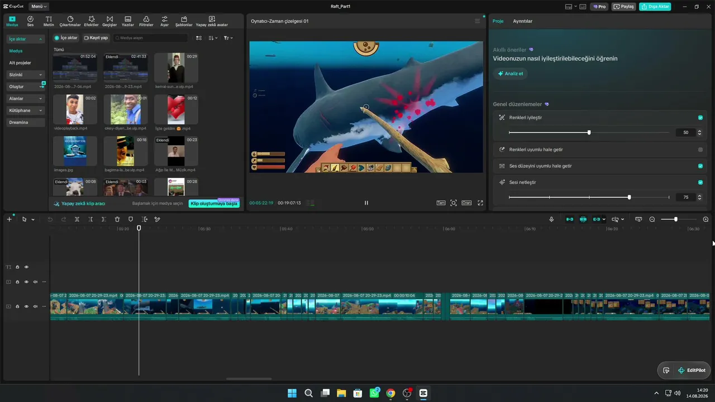The image size is (715, 402).
Task: Open the media filter dropdown
Action: click(228, 38)
